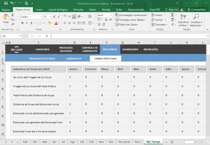Click the Fill down icon in Edição
210x145 pixels.
pos(173,20)
